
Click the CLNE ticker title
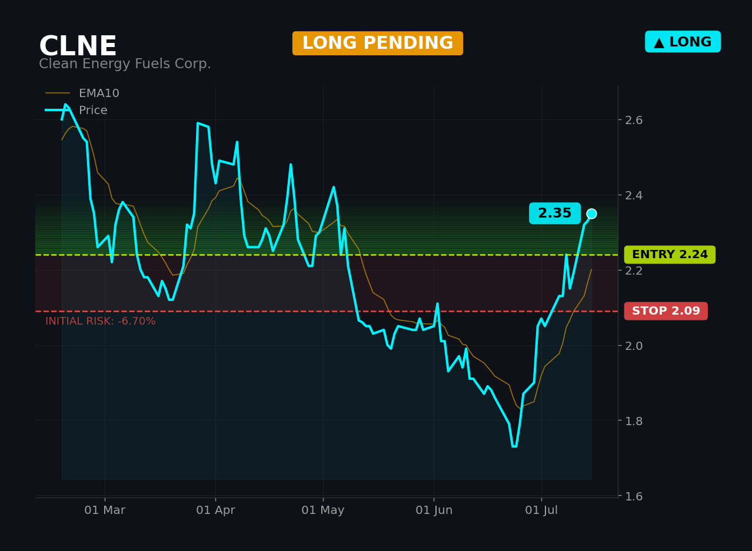coord(78,46)
